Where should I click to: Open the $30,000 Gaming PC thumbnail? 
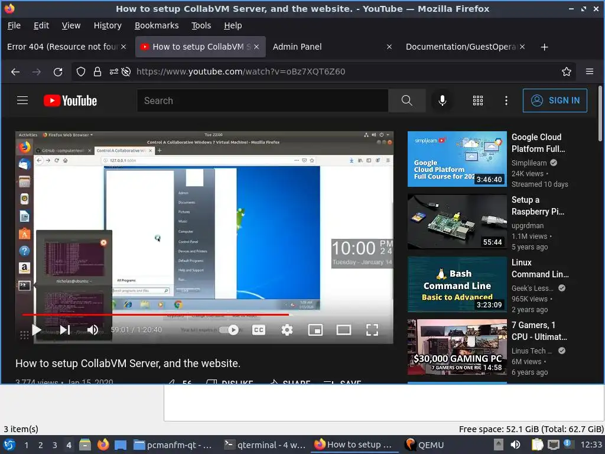tap(457, 346)
